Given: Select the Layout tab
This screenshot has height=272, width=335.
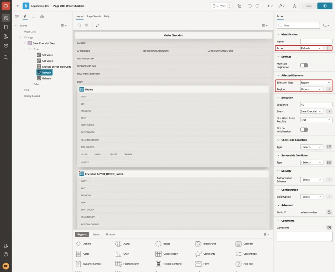Looking at the screenshot, I should click(x=79, y=16).
